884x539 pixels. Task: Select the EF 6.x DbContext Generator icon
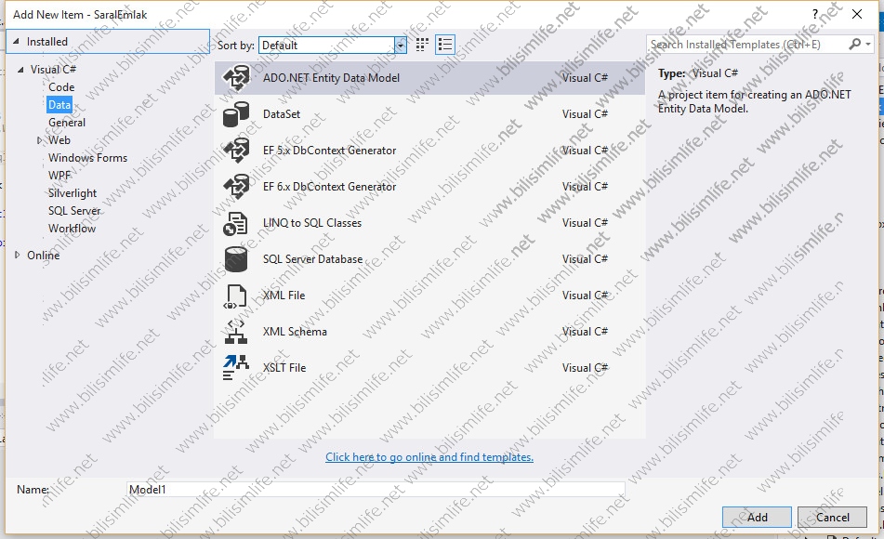tap(236, 186)
